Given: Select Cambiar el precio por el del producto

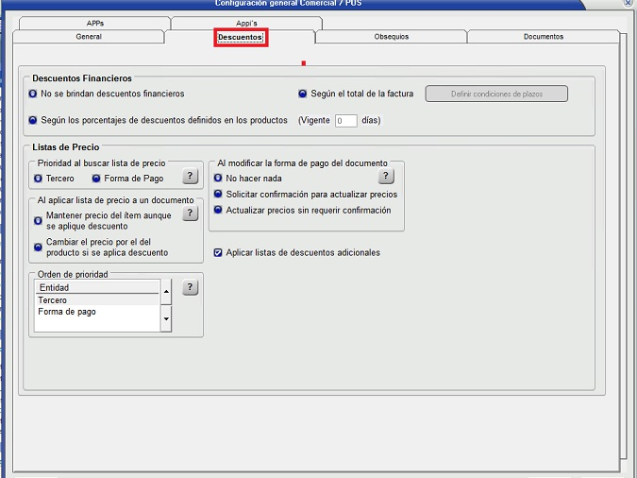Looking at the screenshot, I should pos(38,248).
